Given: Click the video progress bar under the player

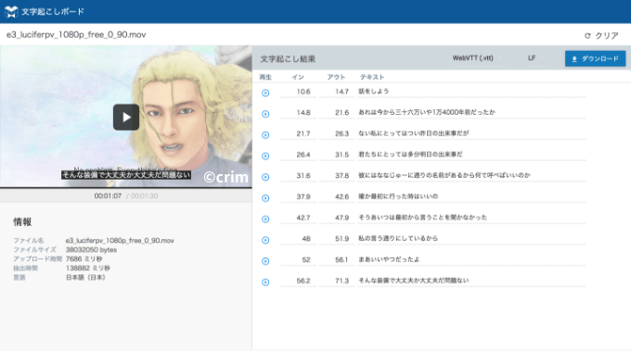Looking at the screenshot, I should [x=126, y=188].
